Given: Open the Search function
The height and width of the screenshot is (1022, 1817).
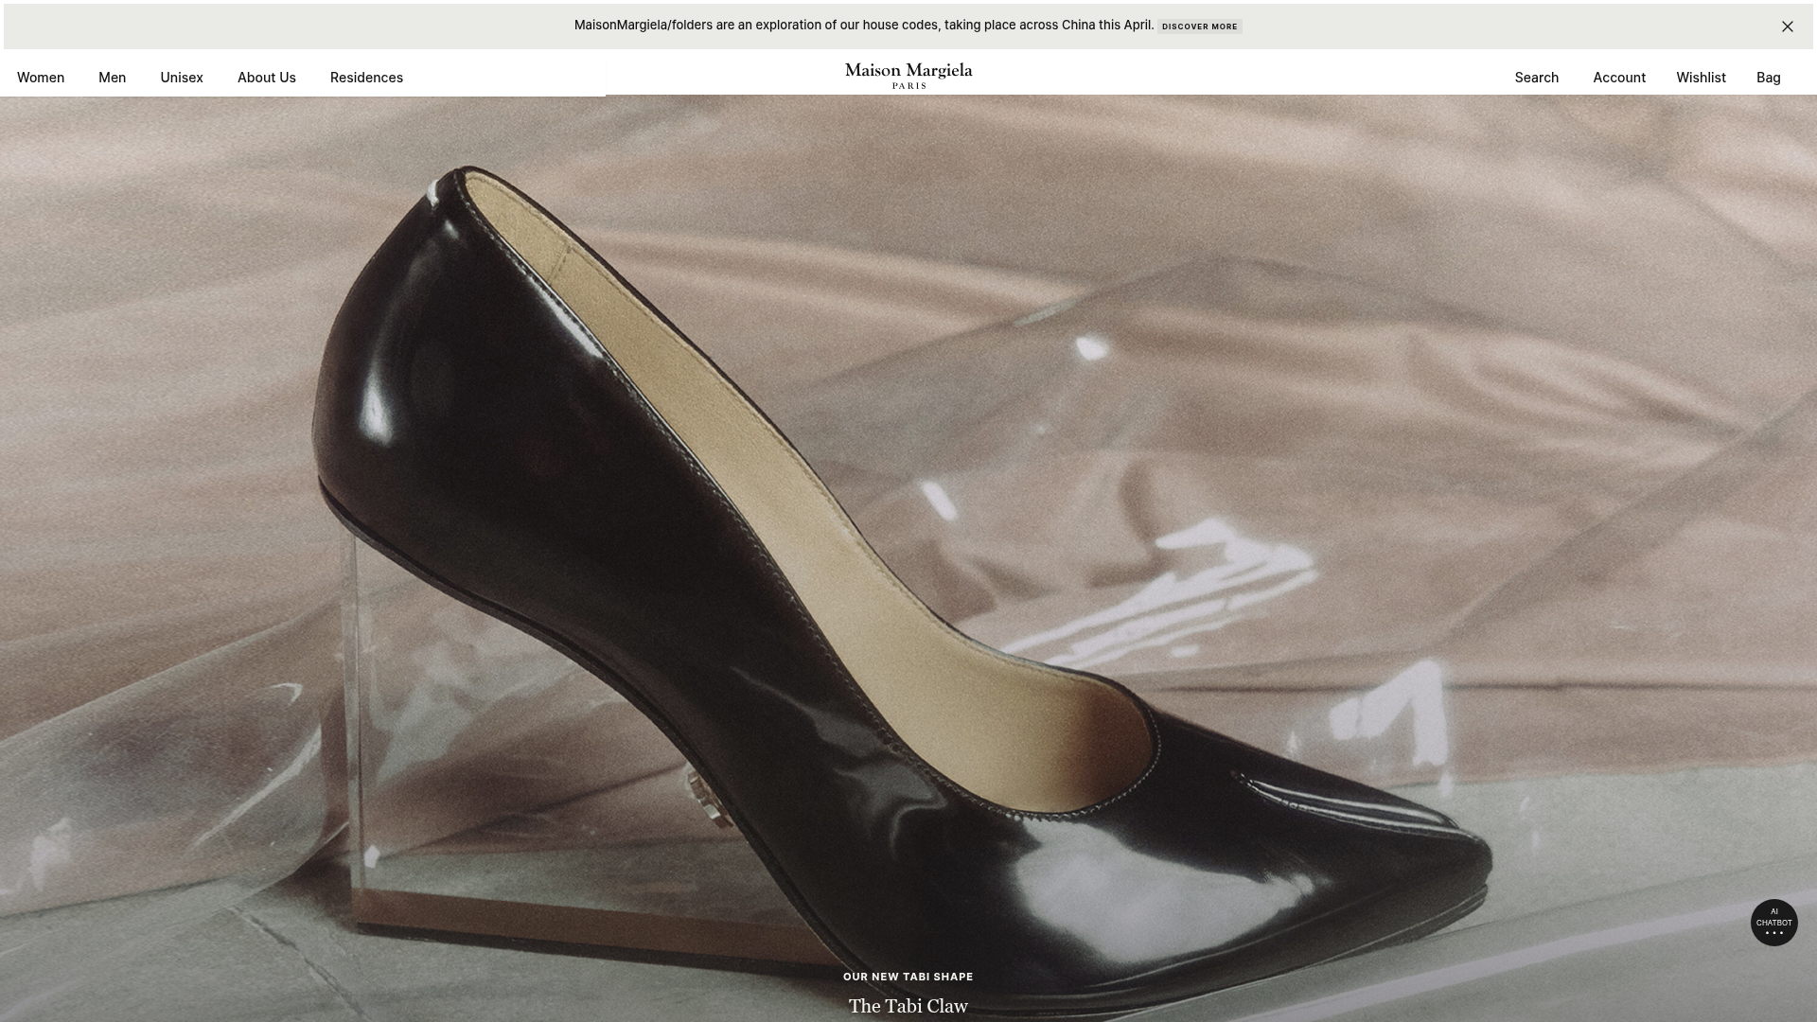Looking at the screenshot, I should pos(1535,77).
